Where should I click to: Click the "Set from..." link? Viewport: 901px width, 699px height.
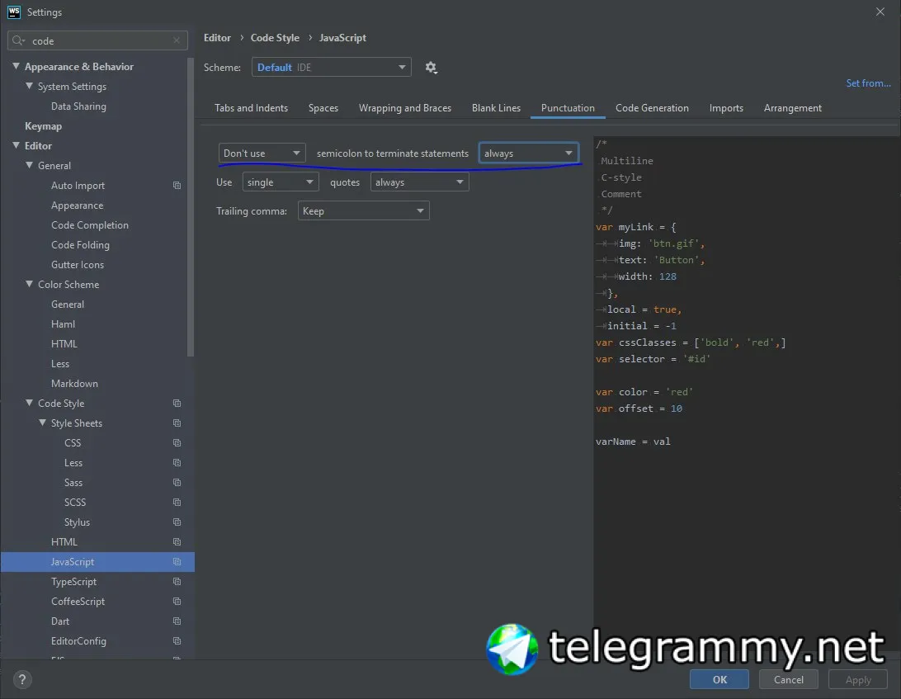pos(868,83)
